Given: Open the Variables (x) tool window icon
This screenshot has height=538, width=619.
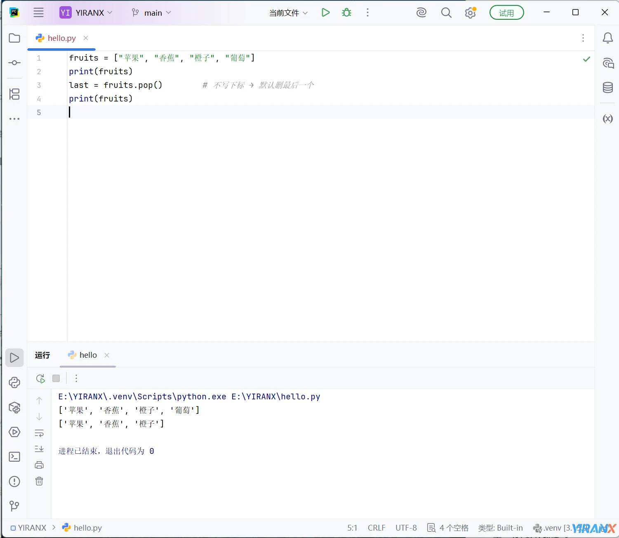Looking at the screenshot, I should tap(608, 119).
